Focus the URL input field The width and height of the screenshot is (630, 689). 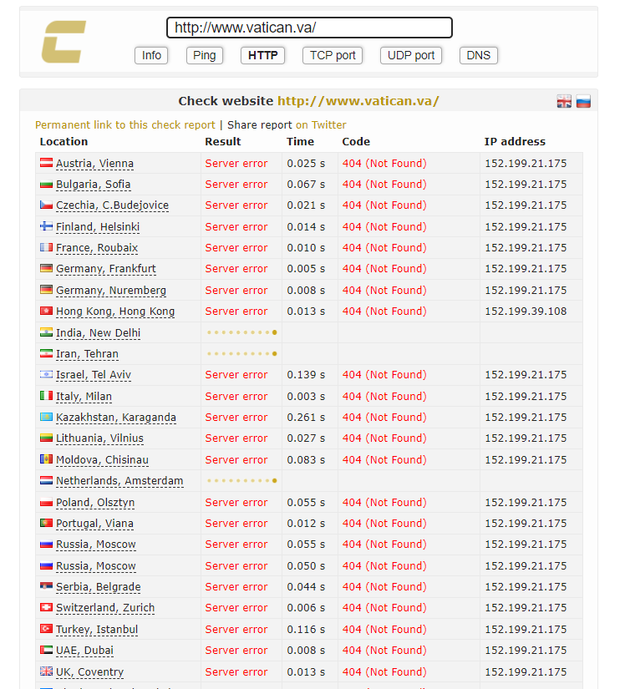(x=309, y=28)
